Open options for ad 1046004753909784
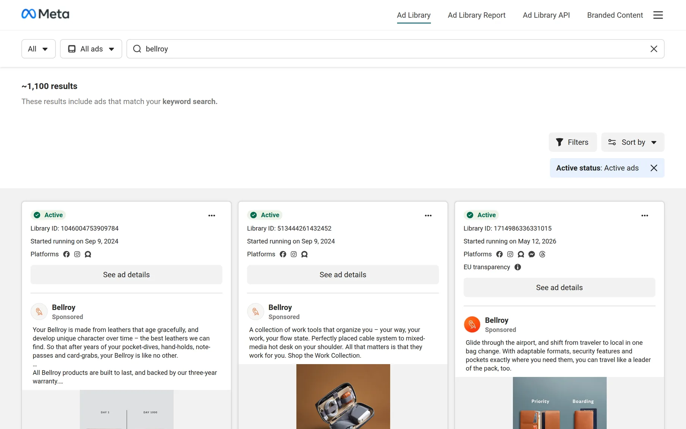This screenshot has height=429, width=686. (212, 216)
